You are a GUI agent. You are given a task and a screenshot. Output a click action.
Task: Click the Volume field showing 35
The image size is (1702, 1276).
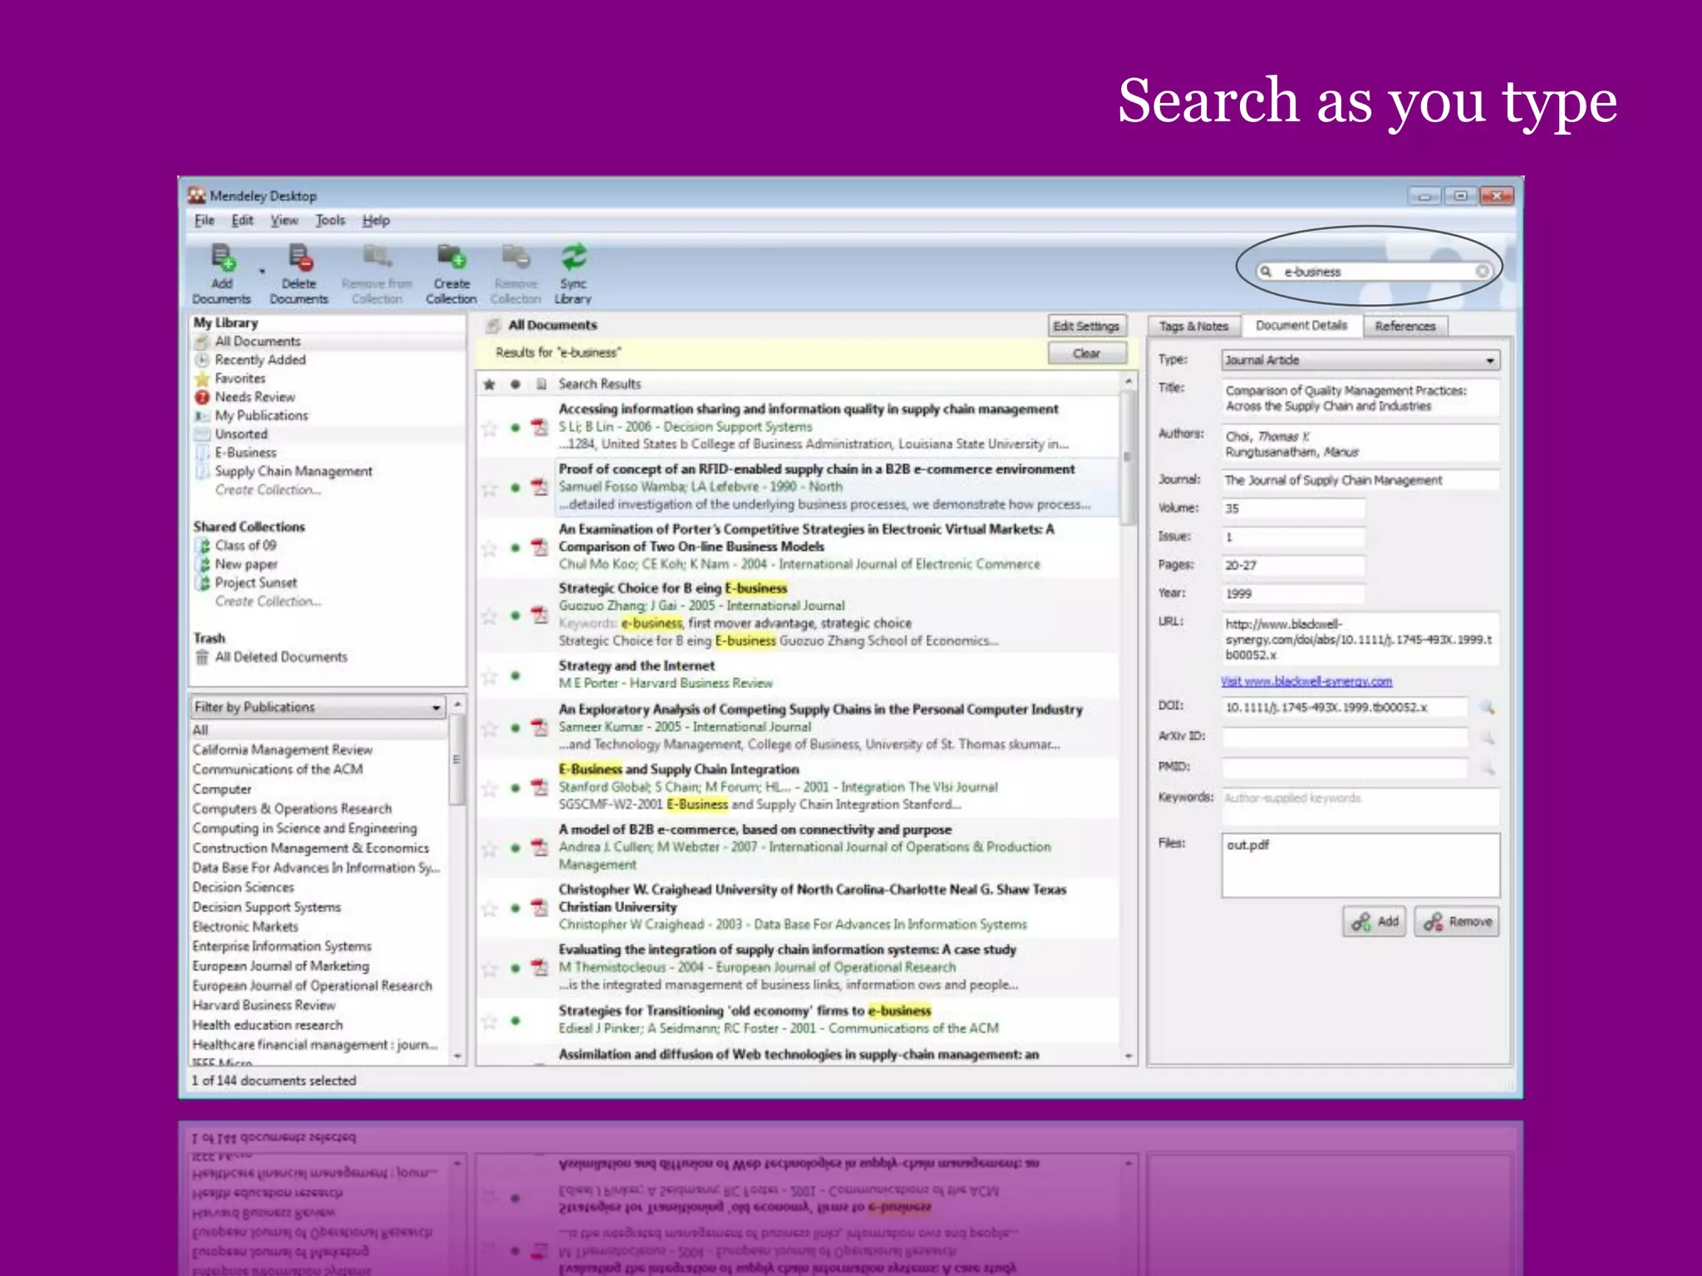click(1293, 508)
